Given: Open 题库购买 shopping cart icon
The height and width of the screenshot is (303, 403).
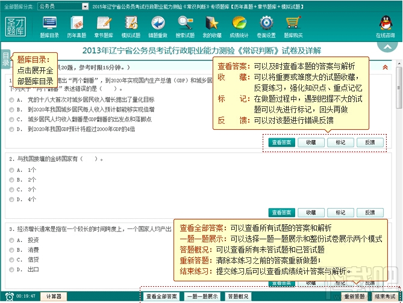Looking at the screenshot, I should 293,26.
